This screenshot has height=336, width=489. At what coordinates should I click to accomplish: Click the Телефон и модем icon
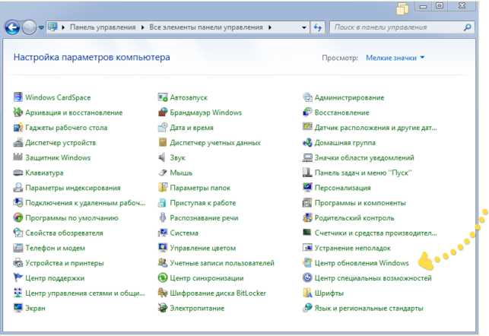pyautogui.click(x=17, y=248)
